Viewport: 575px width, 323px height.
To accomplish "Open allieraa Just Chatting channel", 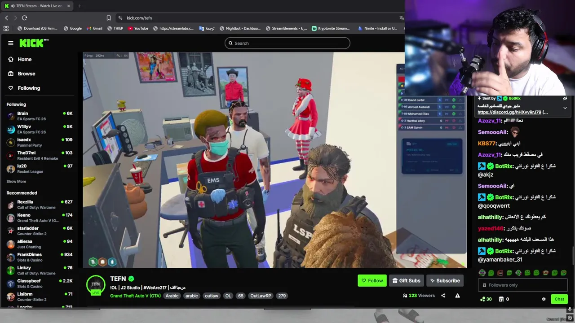I will (x=39, y=244).
